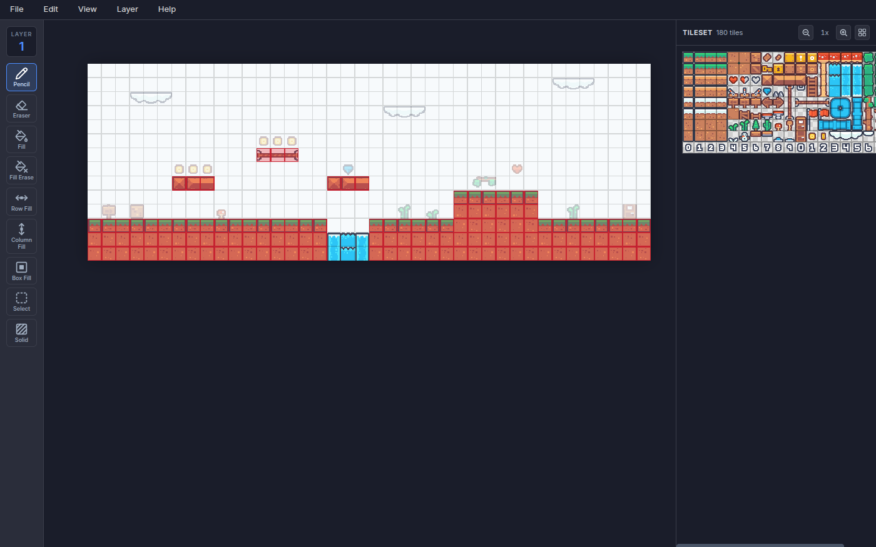Choose the yellow coin block tile
Viewport: 876px width, 547px height.
tap(812, 58)
